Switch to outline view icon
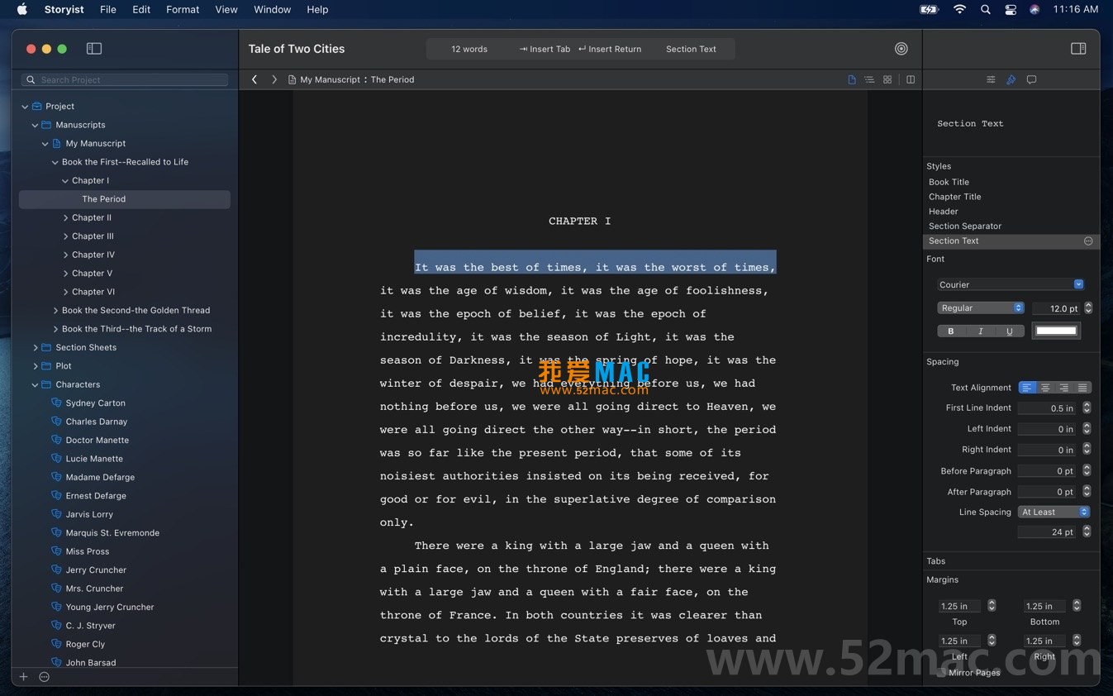The width and height of the screenshot is (1113, 696). (x=869, y=80)
